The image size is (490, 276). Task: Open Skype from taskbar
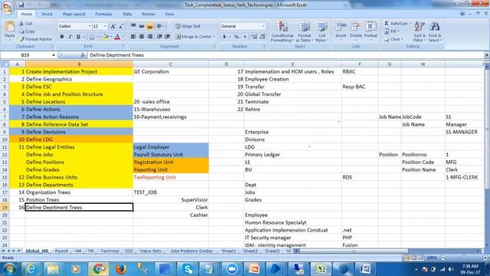tap(188, 269)
